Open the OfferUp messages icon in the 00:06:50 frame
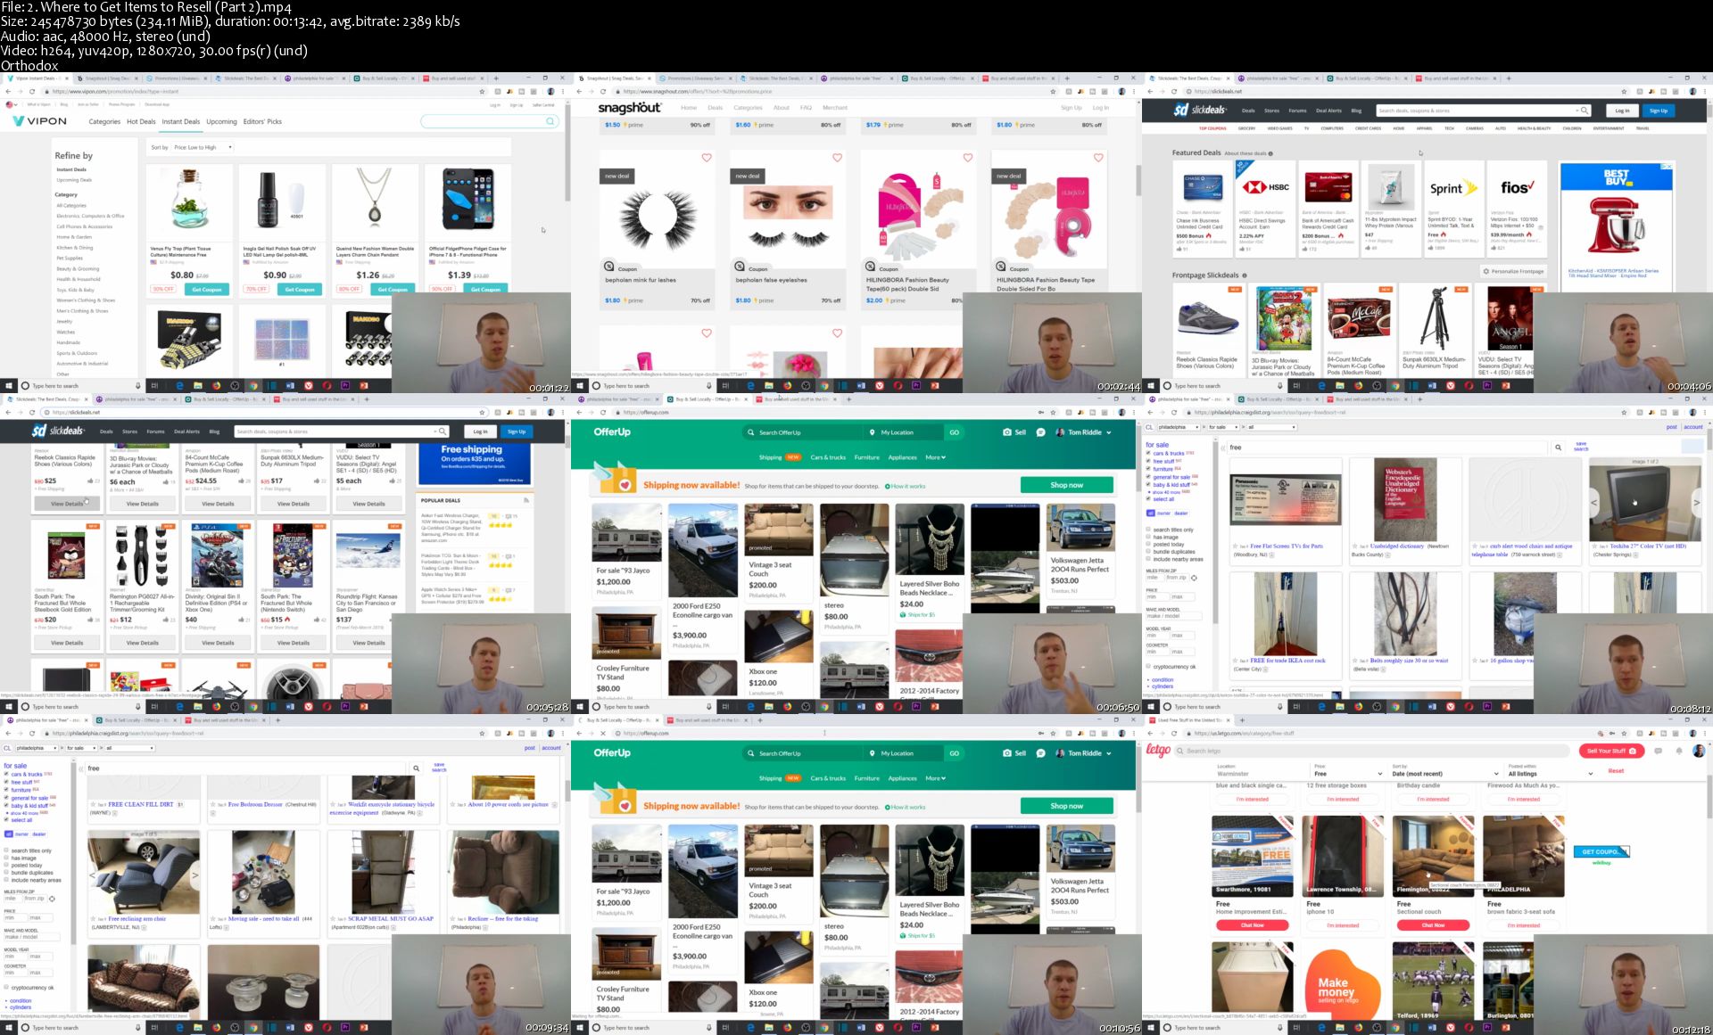The image size is (1713, 1035). point(1040,431)
